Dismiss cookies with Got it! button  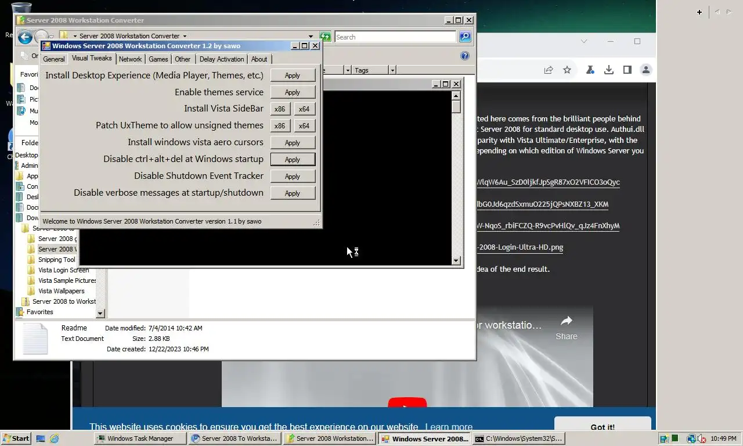[x=603, y=427]
